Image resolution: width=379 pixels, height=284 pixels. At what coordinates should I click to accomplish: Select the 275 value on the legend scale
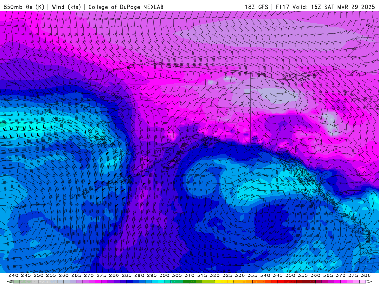click(101, 275)
